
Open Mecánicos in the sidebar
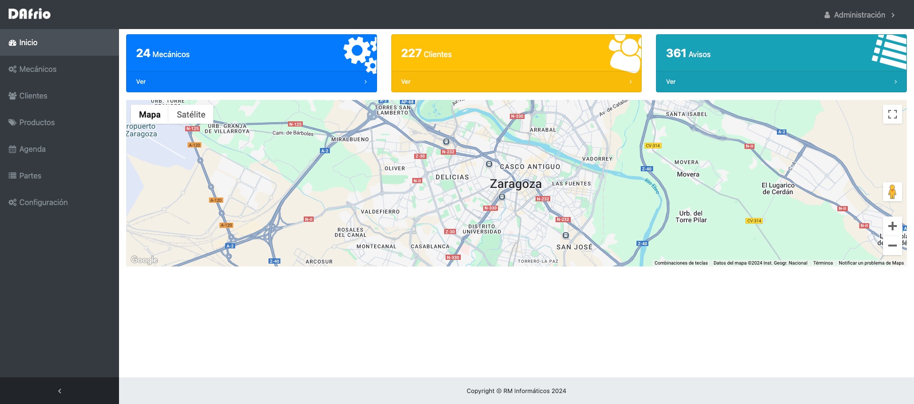coord(60,69)
